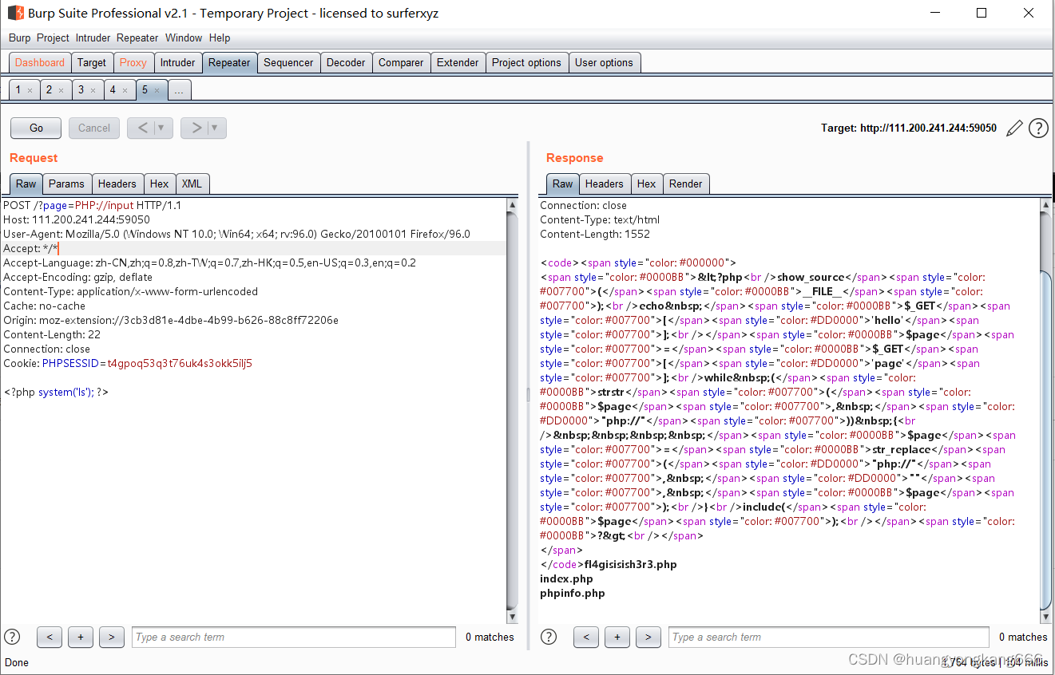
Task: Show request Hex view
Action: (160, 184)
